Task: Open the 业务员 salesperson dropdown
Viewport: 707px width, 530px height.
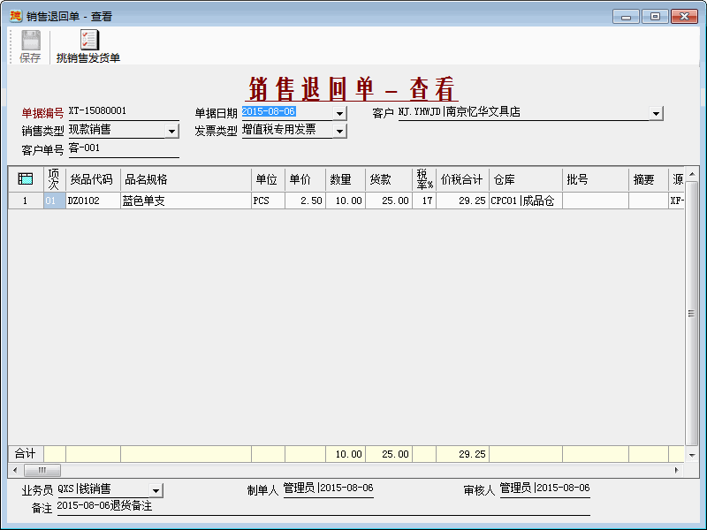Action: [156, 490]
